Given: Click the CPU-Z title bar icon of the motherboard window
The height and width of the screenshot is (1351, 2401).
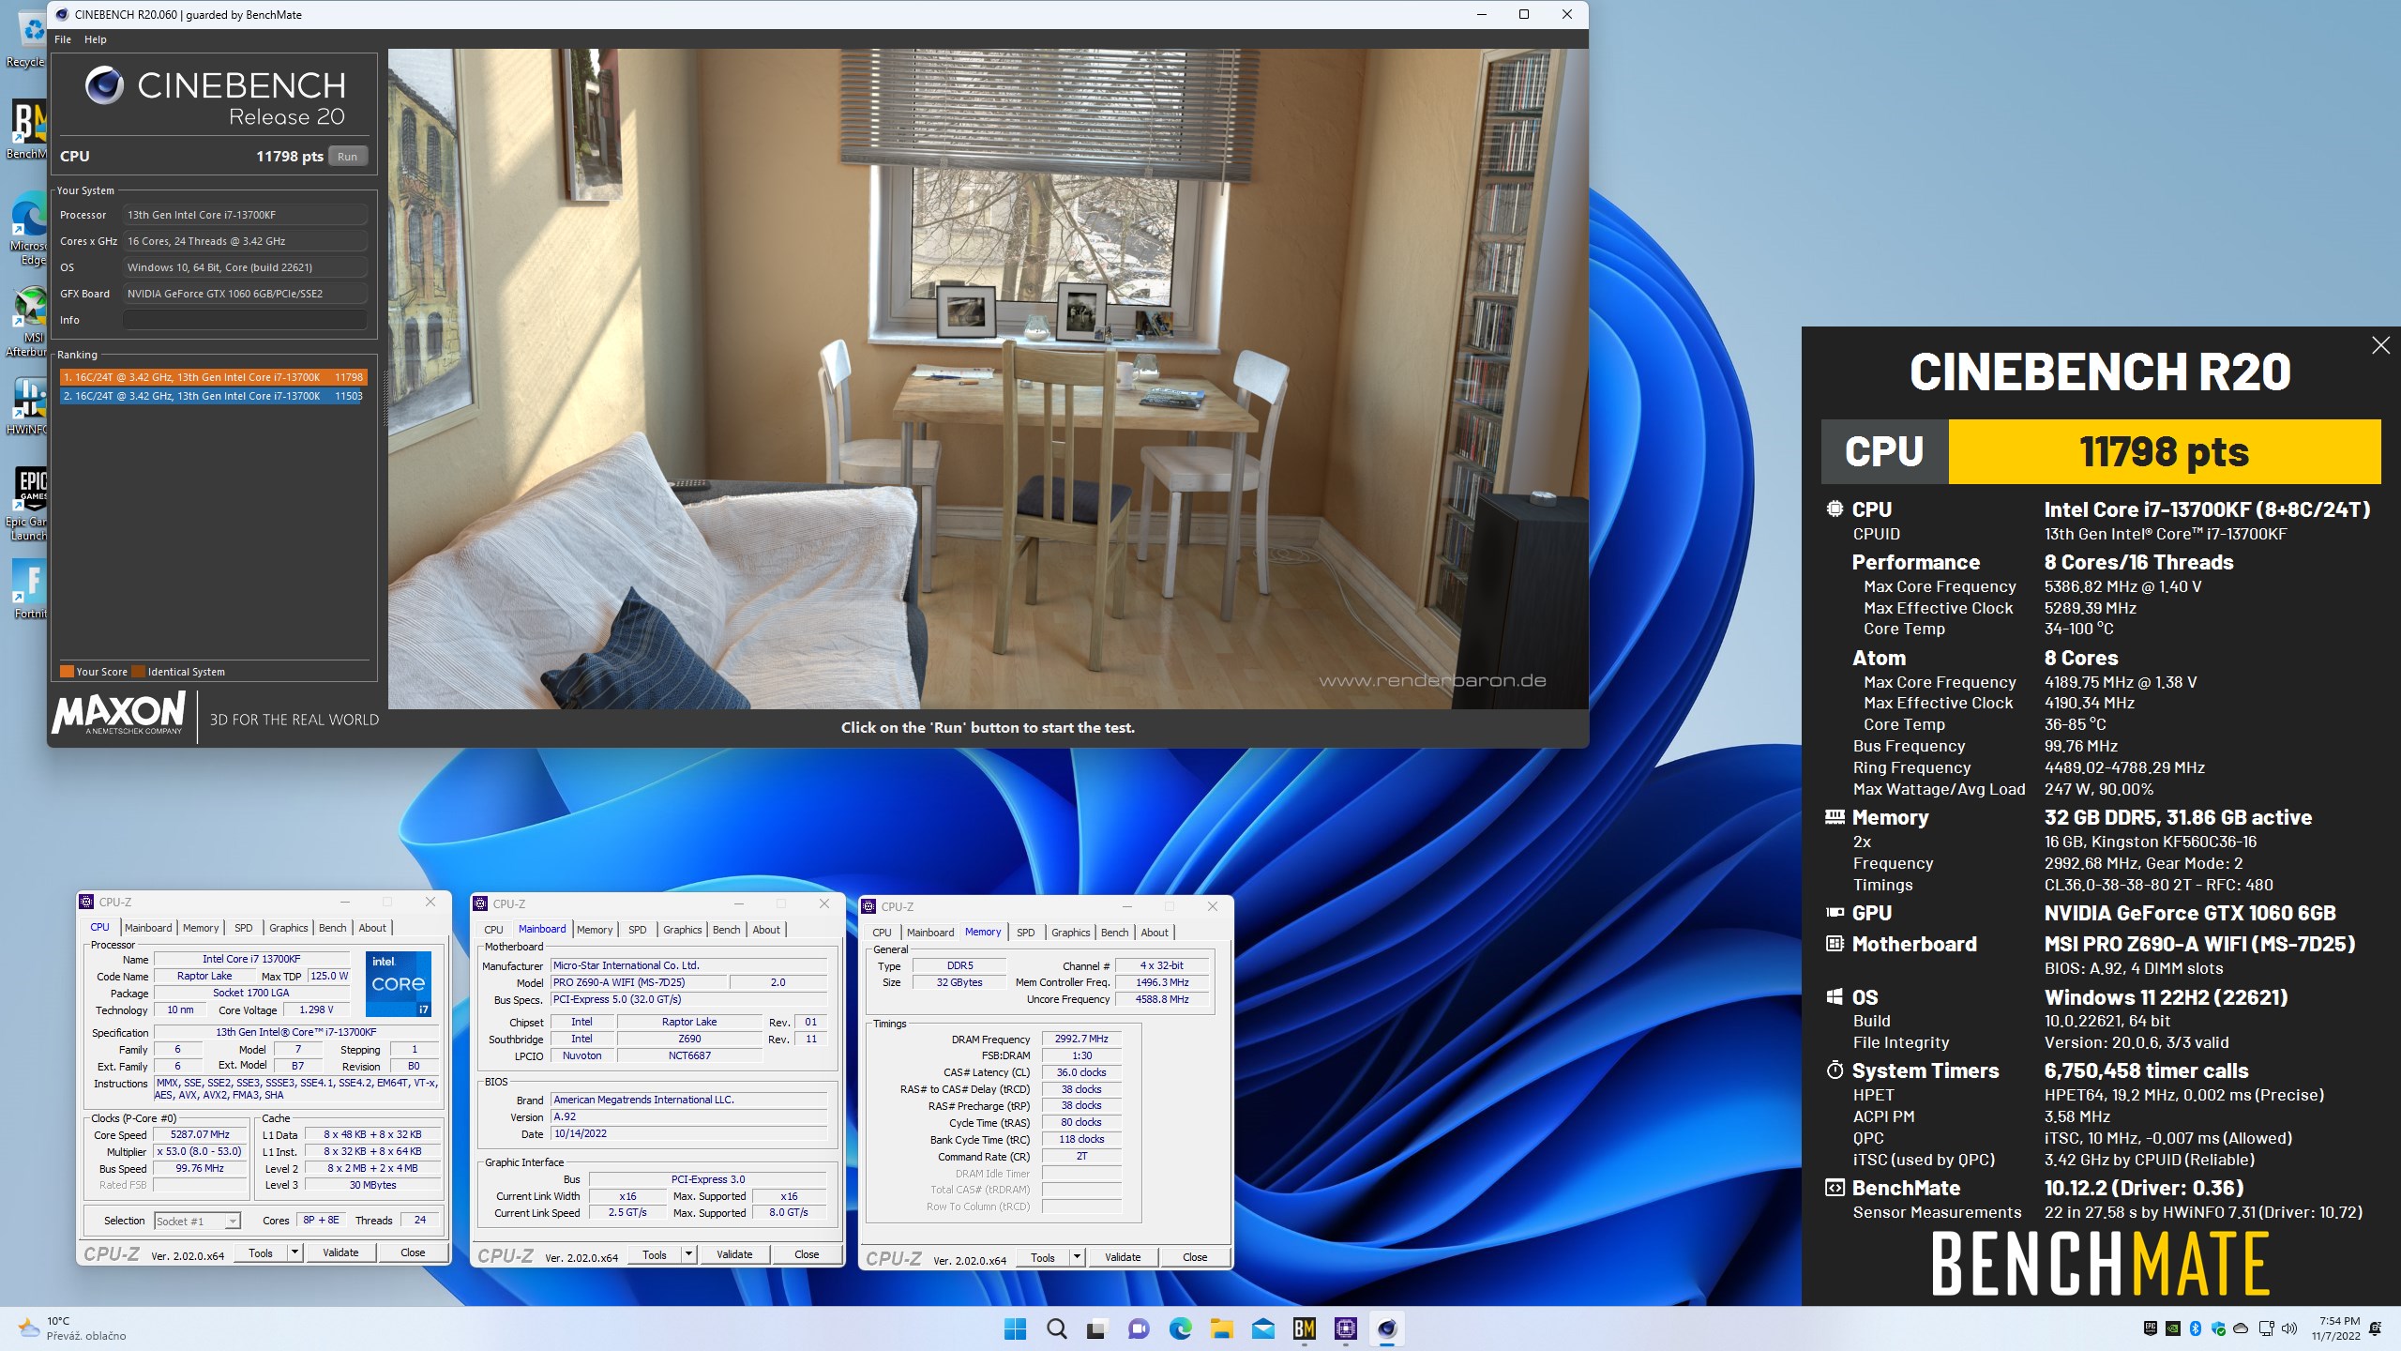Looking at the screenshot, I should (x=481, y=903).
